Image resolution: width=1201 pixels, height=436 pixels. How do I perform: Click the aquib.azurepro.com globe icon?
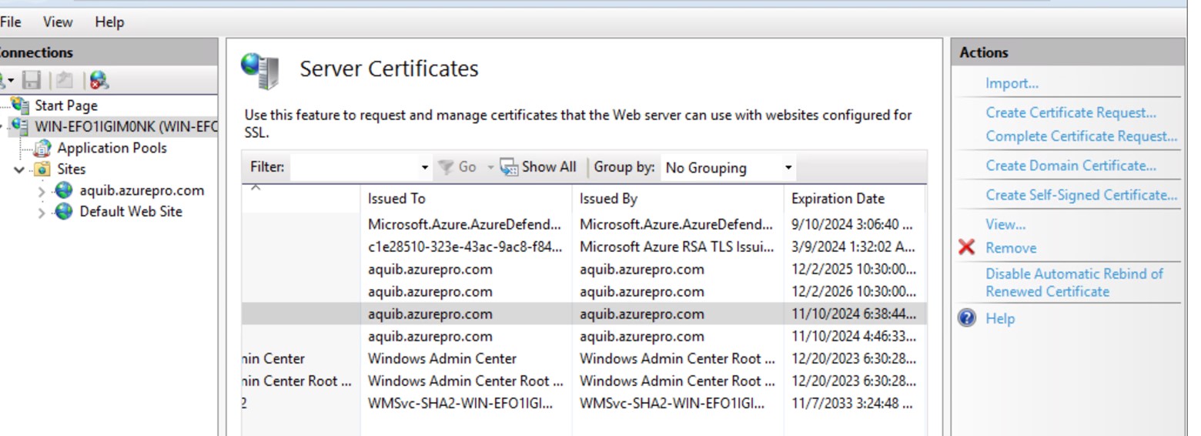[63, 190]
